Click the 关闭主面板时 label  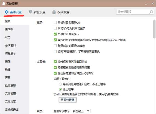pyautogui.click(x=62, y=79)
